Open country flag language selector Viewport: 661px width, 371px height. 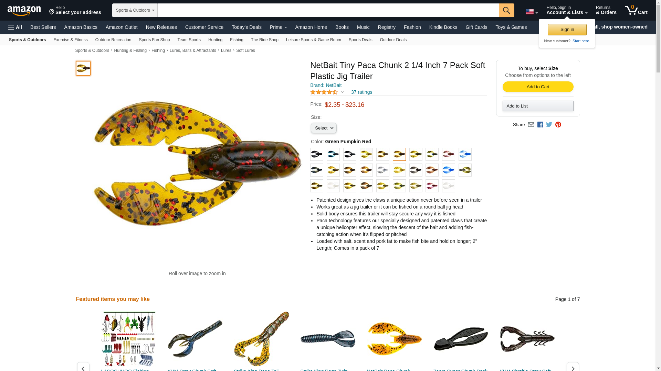(532, 12)
